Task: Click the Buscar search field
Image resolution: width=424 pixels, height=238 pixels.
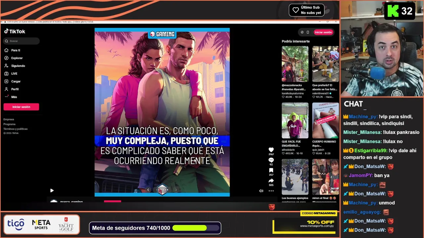Action: pyautogui.click(x=22, y=41)
